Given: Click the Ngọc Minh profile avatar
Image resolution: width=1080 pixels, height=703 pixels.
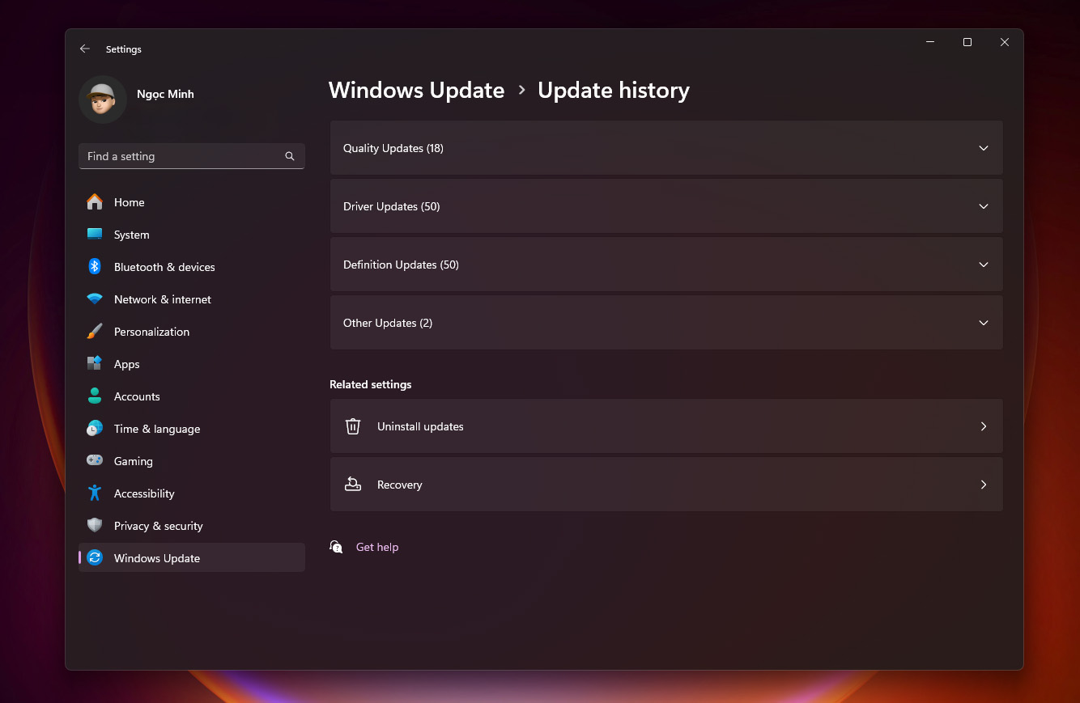Looking at the screenshot, I should (x=103, y=100).
